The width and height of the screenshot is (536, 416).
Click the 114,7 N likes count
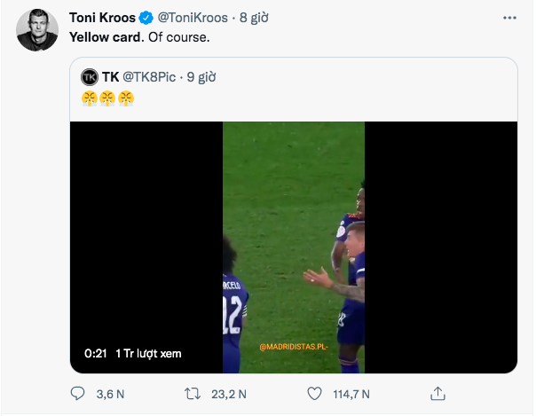[351, 394]
